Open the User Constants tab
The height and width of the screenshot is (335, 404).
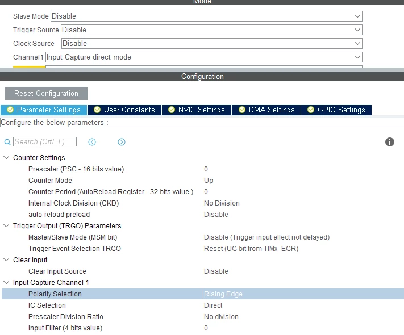(124, 110)
